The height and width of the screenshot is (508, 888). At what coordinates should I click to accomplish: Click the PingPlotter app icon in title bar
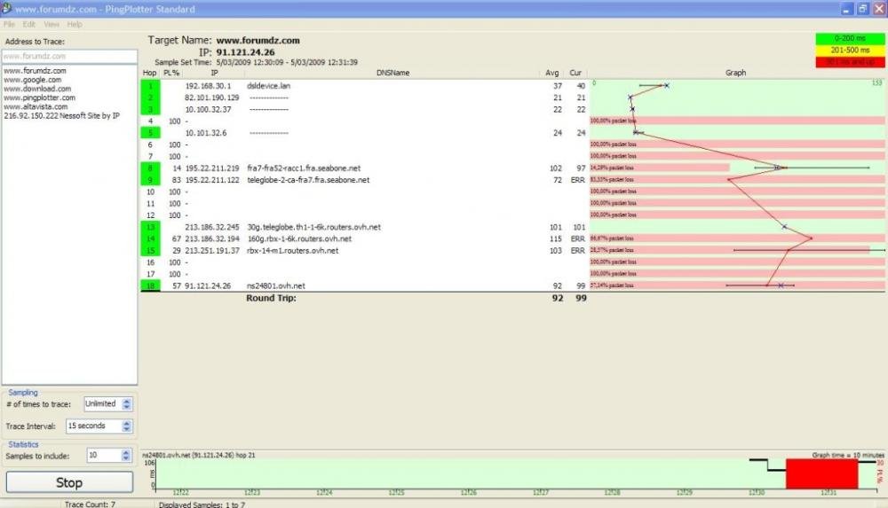pyautogui.click(x=7, y=8)
